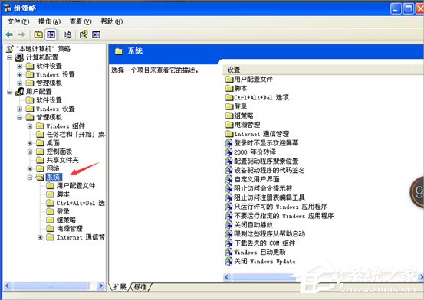The image size is (424, 300).
Task: Open Internet 通信管理 folder in the list
Action: (257, 134)
